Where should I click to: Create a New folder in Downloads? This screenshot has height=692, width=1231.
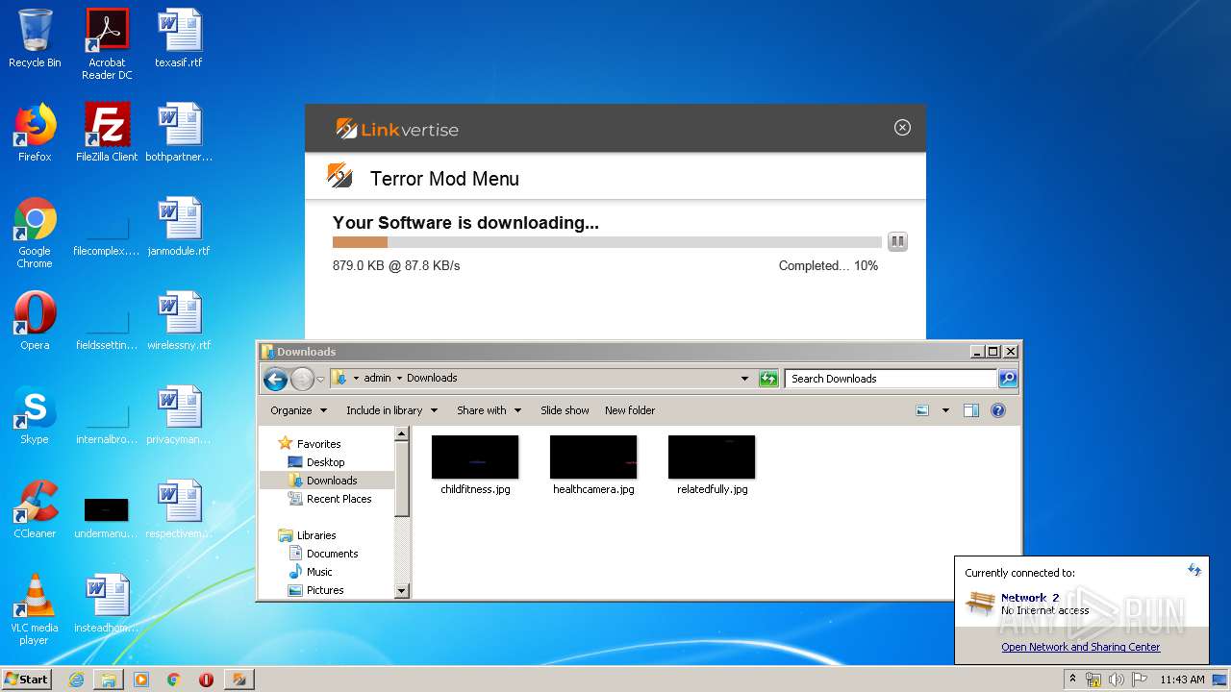click(630, 410)
